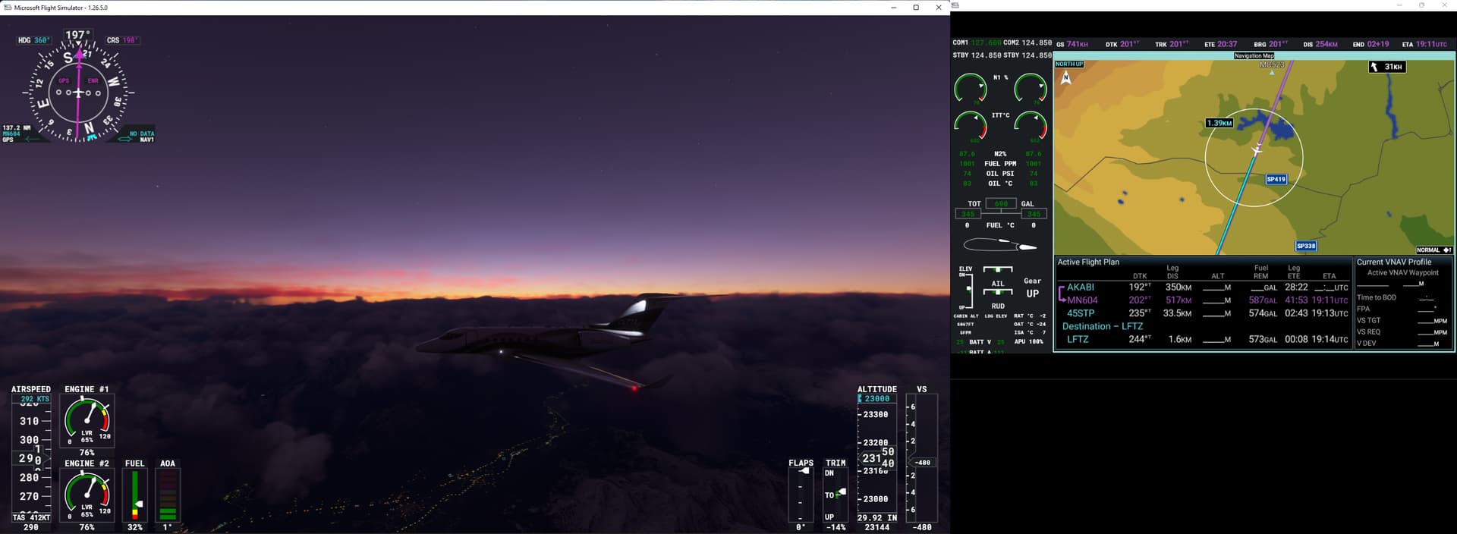Select the 45STP flight plan waypoint
The width and height of the screenshot is (1457, 534).
(x=1204, y=313)
